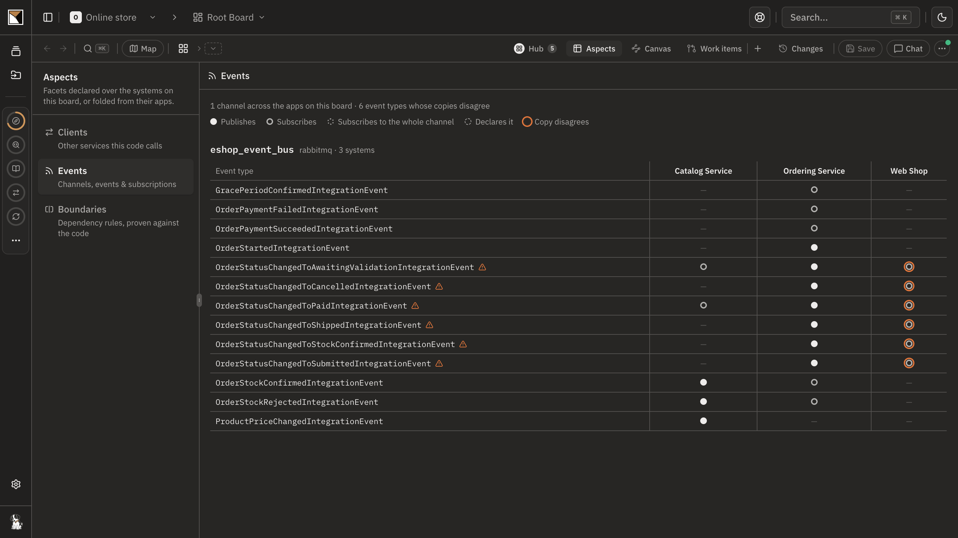
Task: Click the Catalog Service column header
Action: (x=703, y=171)
